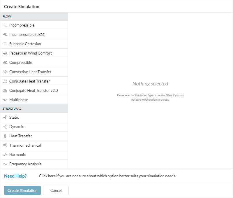Click the Multiphase waves icon
The width and height of the screenshot is (233, 198).
pyautogui.click(x=5, y=100)
